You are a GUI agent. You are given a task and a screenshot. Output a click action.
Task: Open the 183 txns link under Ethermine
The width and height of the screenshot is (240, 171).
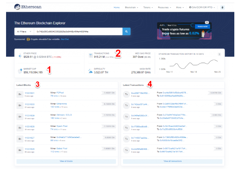pos(55,107)
